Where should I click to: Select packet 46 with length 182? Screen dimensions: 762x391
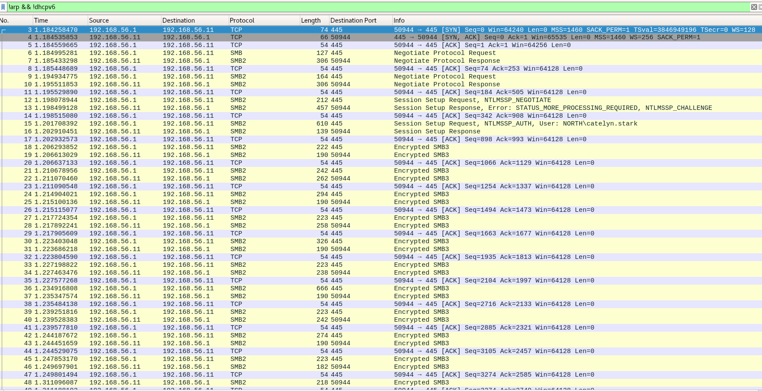tap(381, 367)
